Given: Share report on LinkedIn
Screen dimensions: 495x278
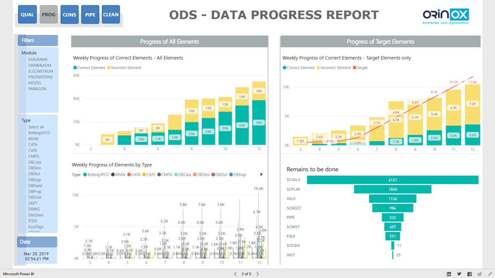Looking at the screenshot, I should pos(449,274).
